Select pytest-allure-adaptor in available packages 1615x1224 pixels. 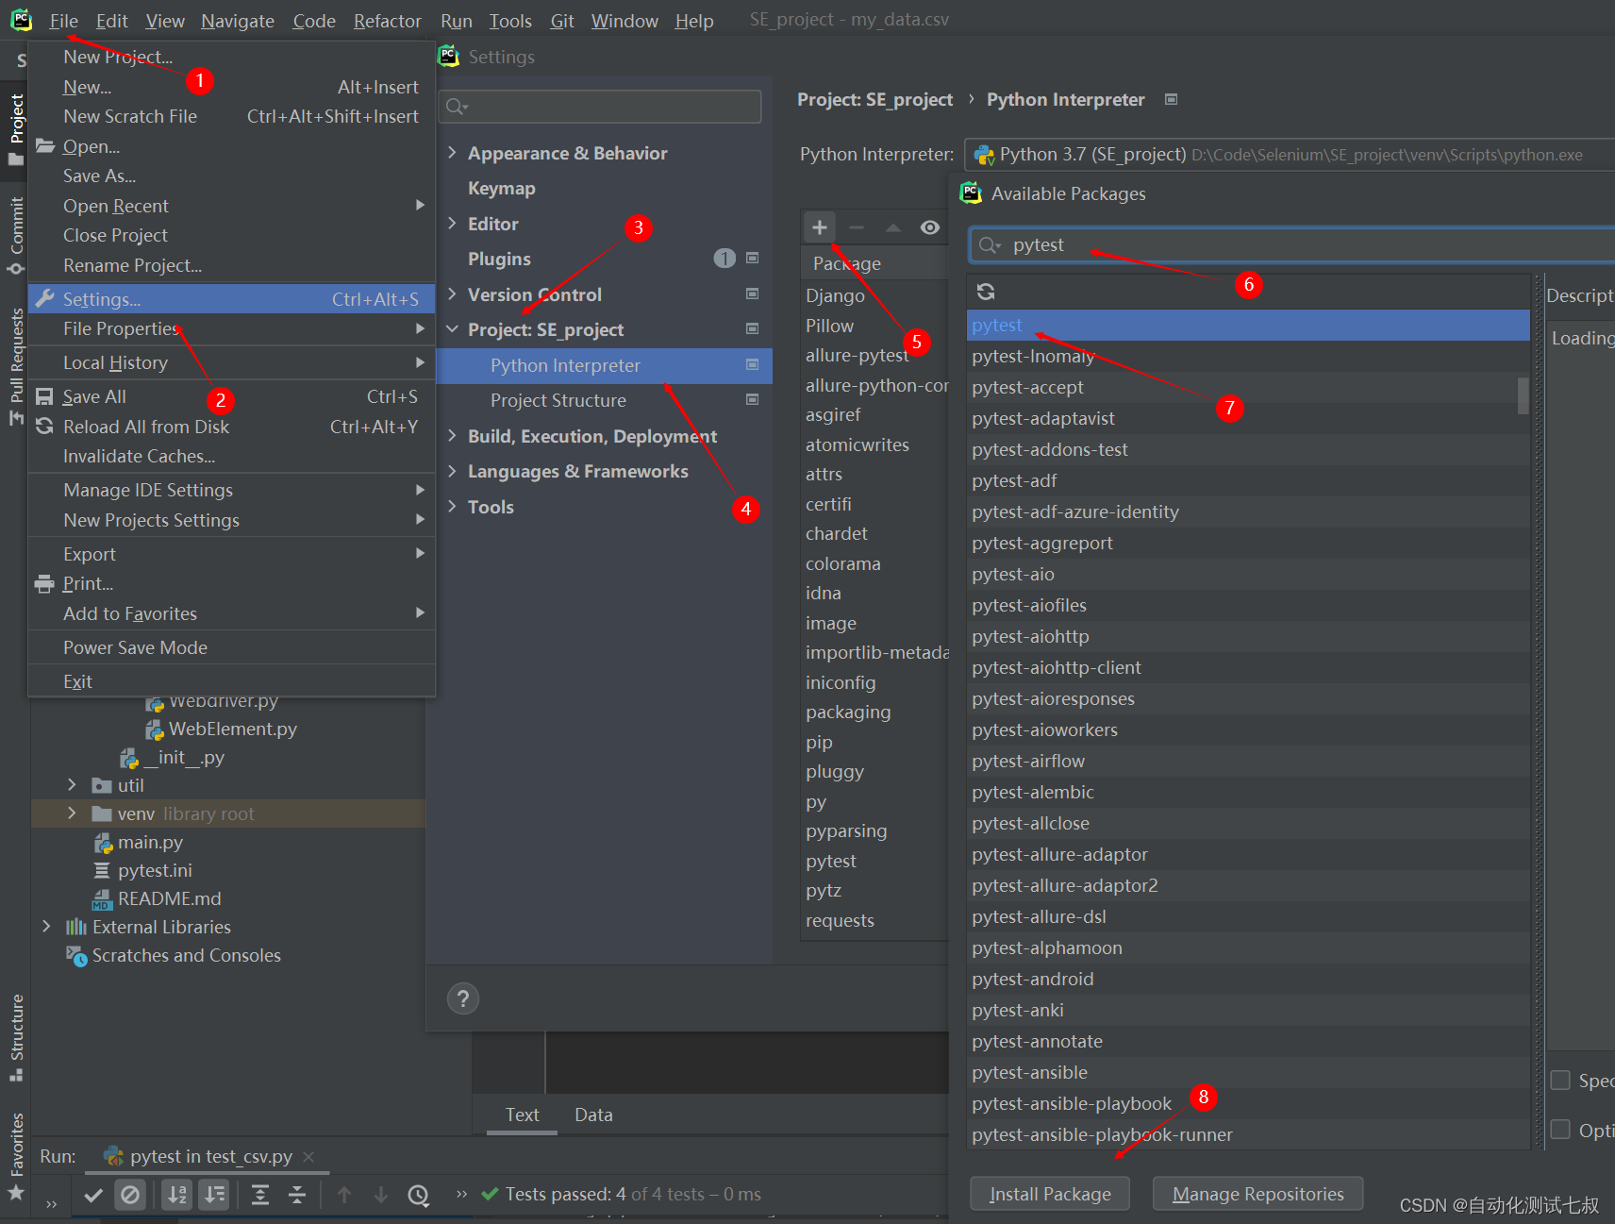tap(1247, 854)
